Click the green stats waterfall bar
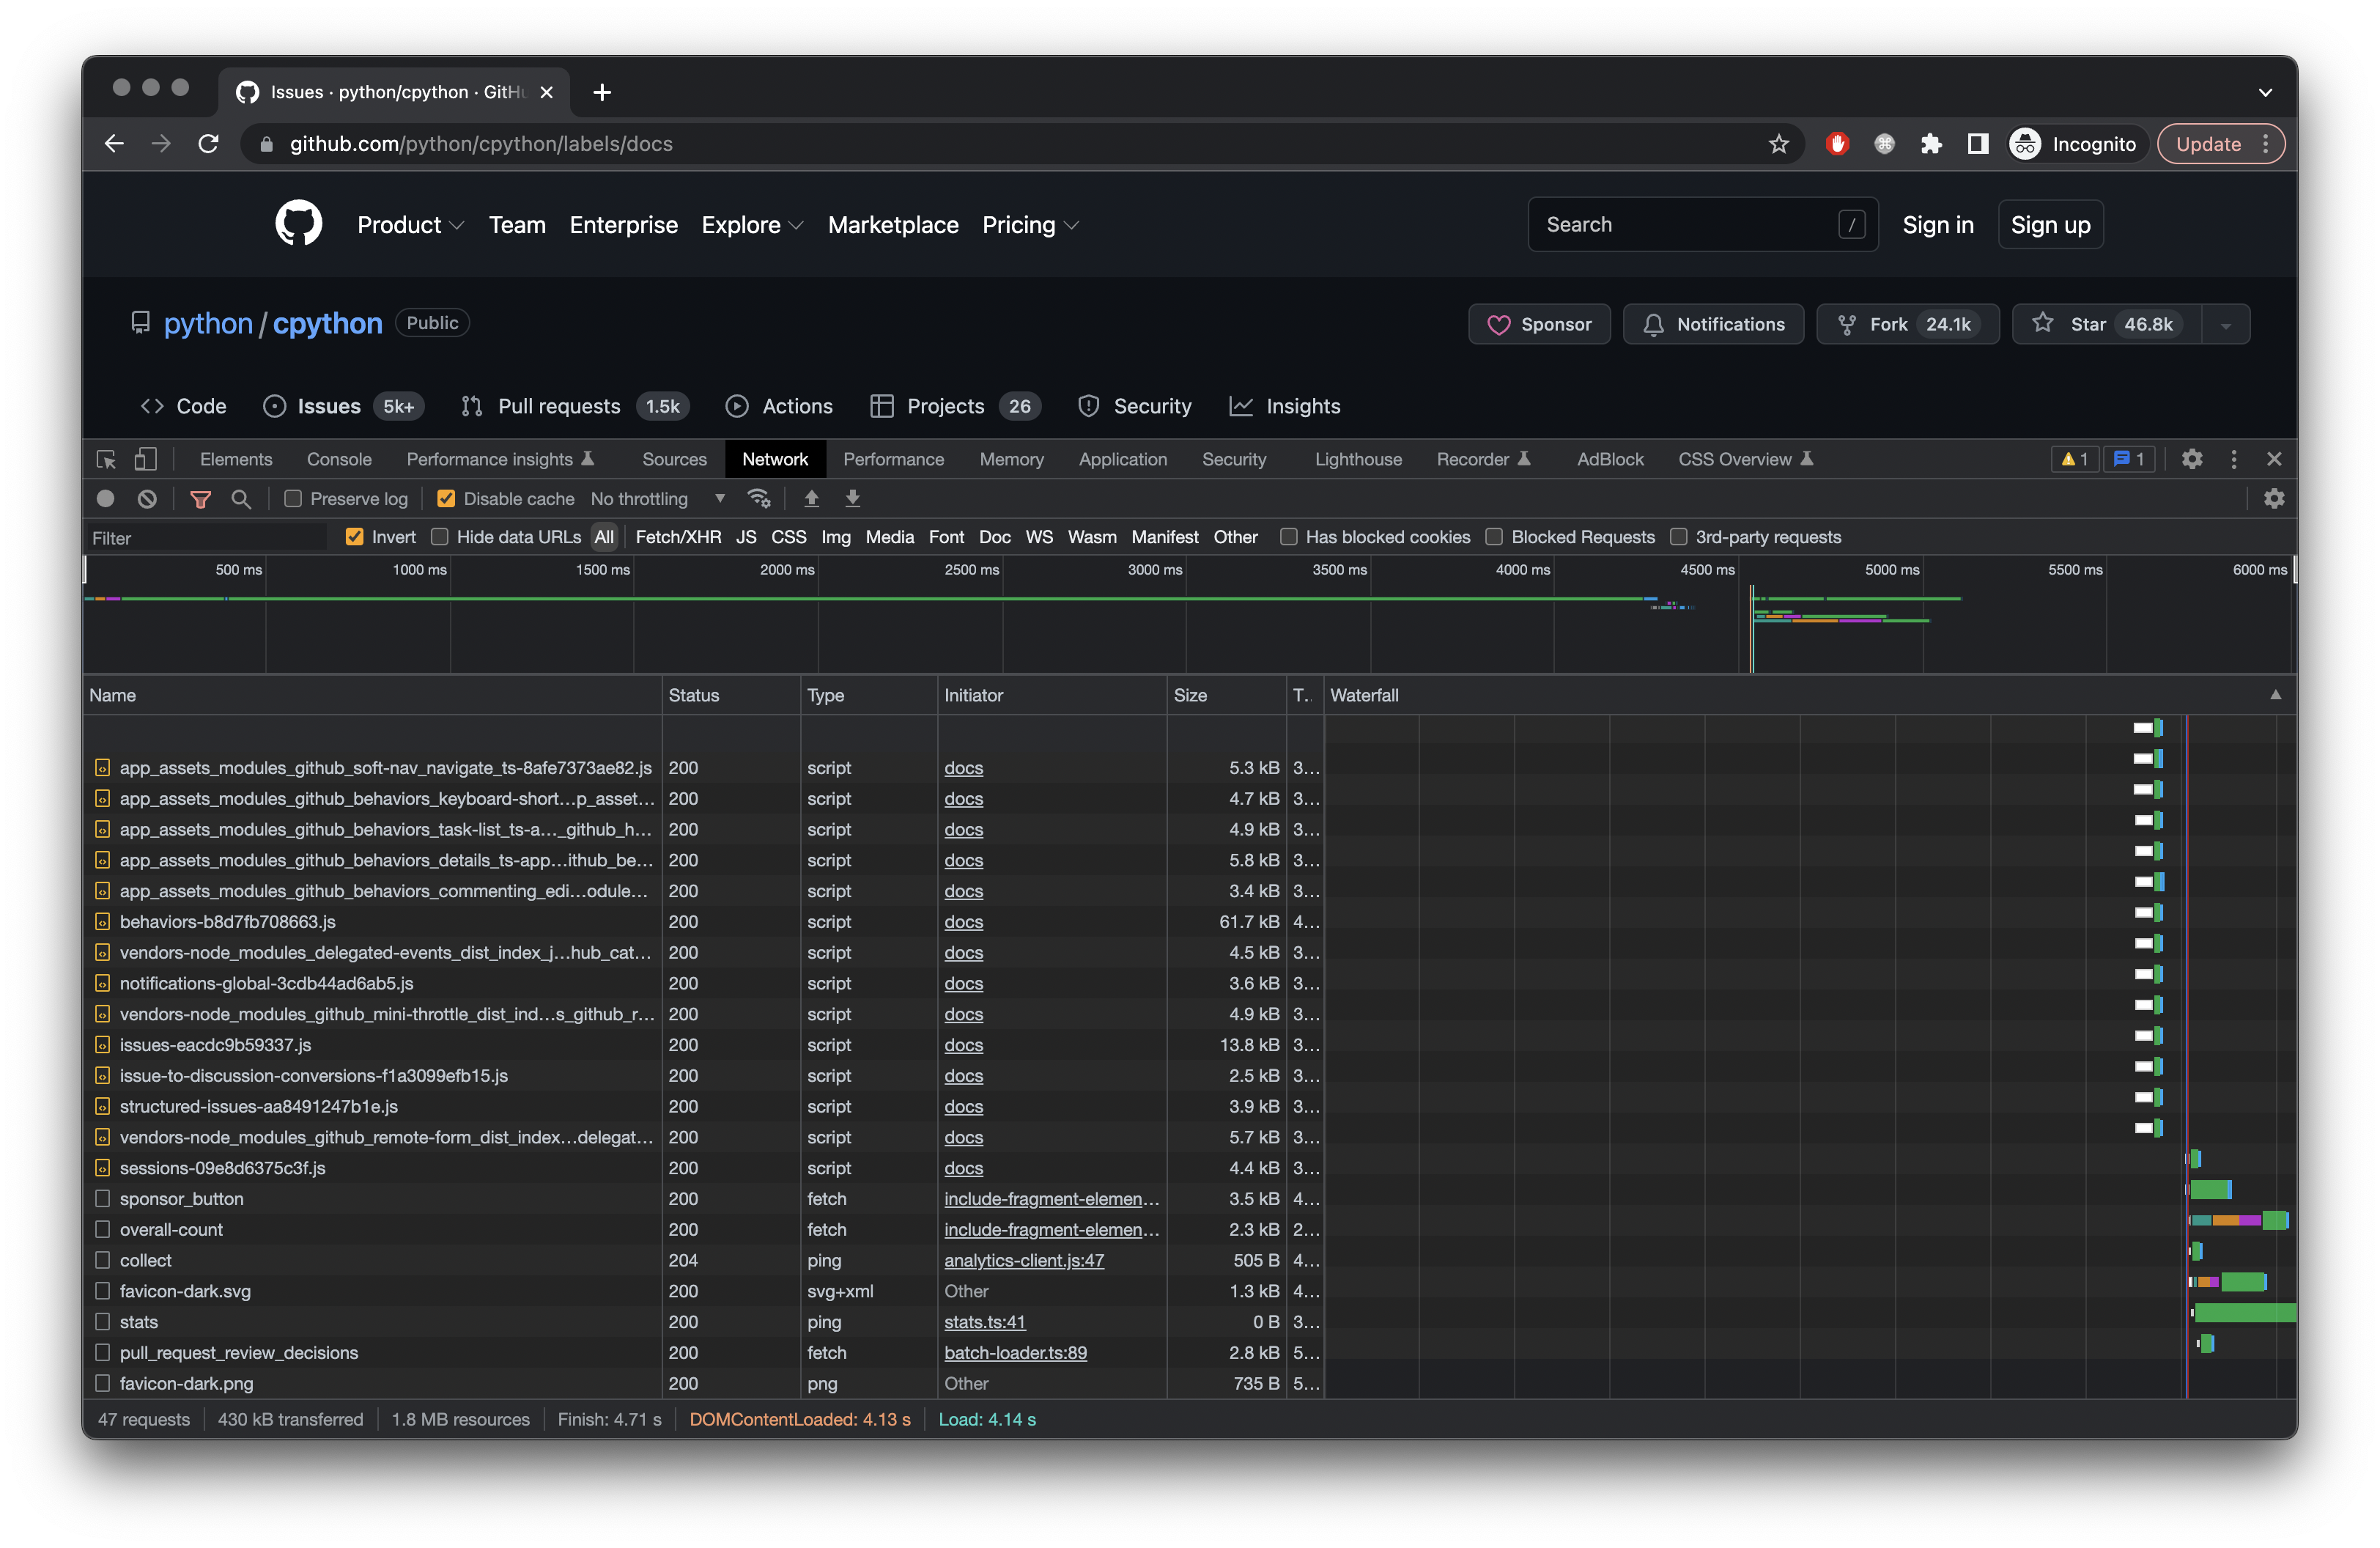 tap(2244, 1312)
